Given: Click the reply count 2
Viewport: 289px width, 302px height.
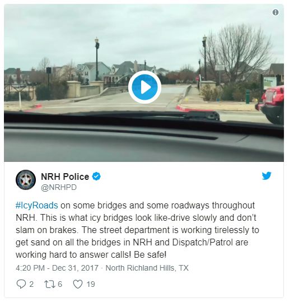Looking at the screenshot, I should [31, 284].
